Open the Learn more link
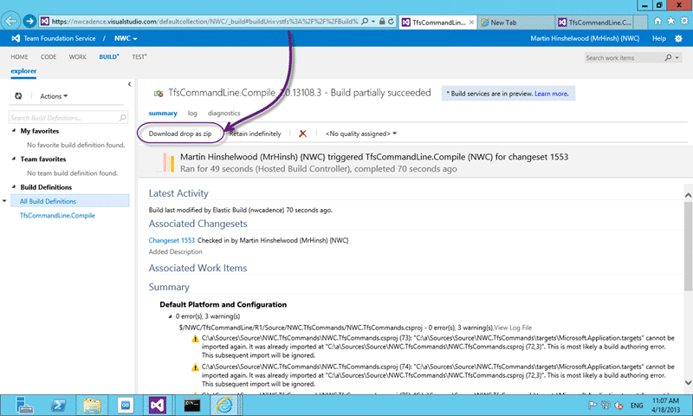Image resolution: width=693 pixels, height=416 pixels. pos(551,94)
